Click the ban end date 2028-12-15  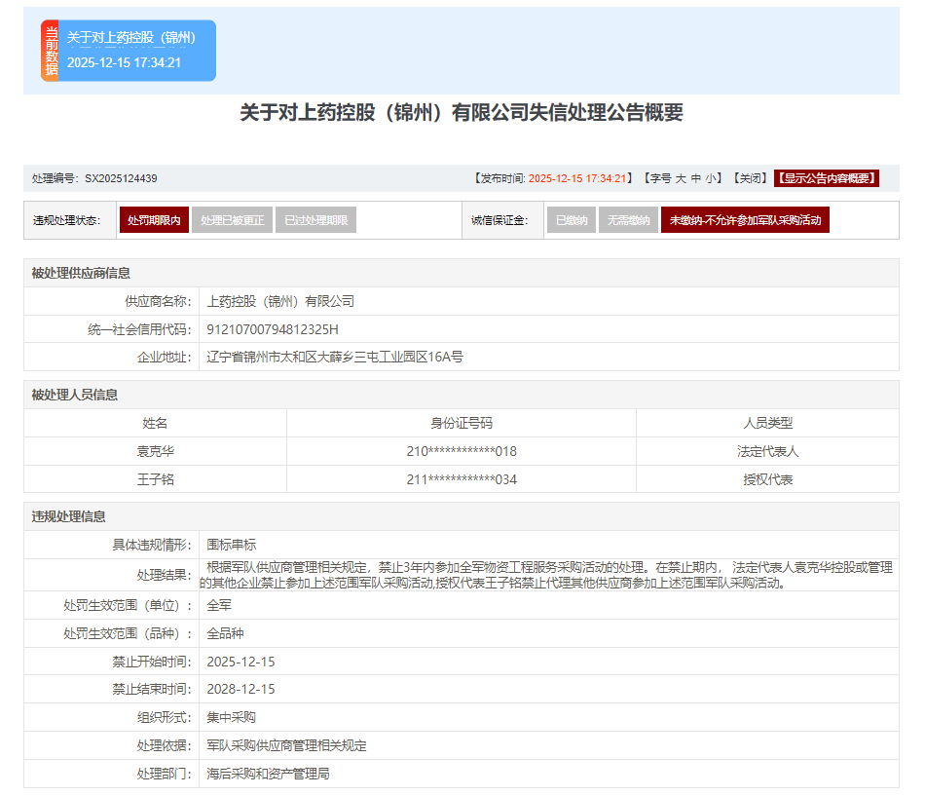pyautogui.click(x=240, y=689)
